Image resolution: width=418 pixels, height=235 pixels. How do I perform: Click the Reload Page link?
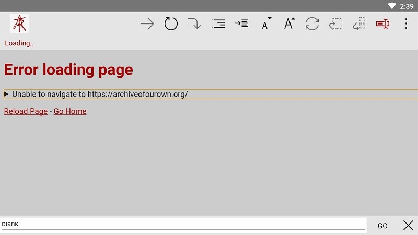click(26, 111)
